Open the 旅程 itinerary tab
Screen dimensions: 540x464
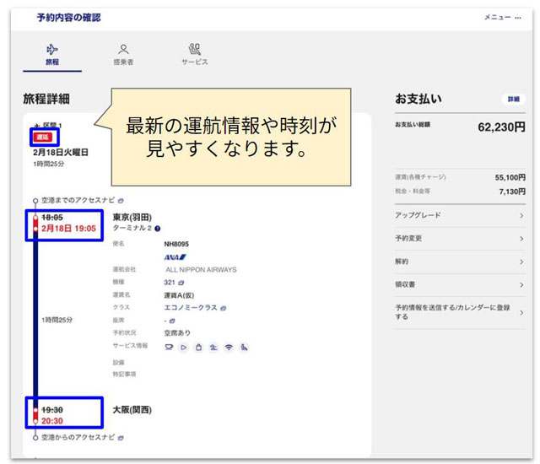[52, 55]
